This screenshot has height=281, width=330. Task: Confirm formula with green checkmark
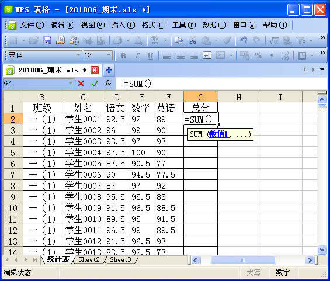(95, 84)
